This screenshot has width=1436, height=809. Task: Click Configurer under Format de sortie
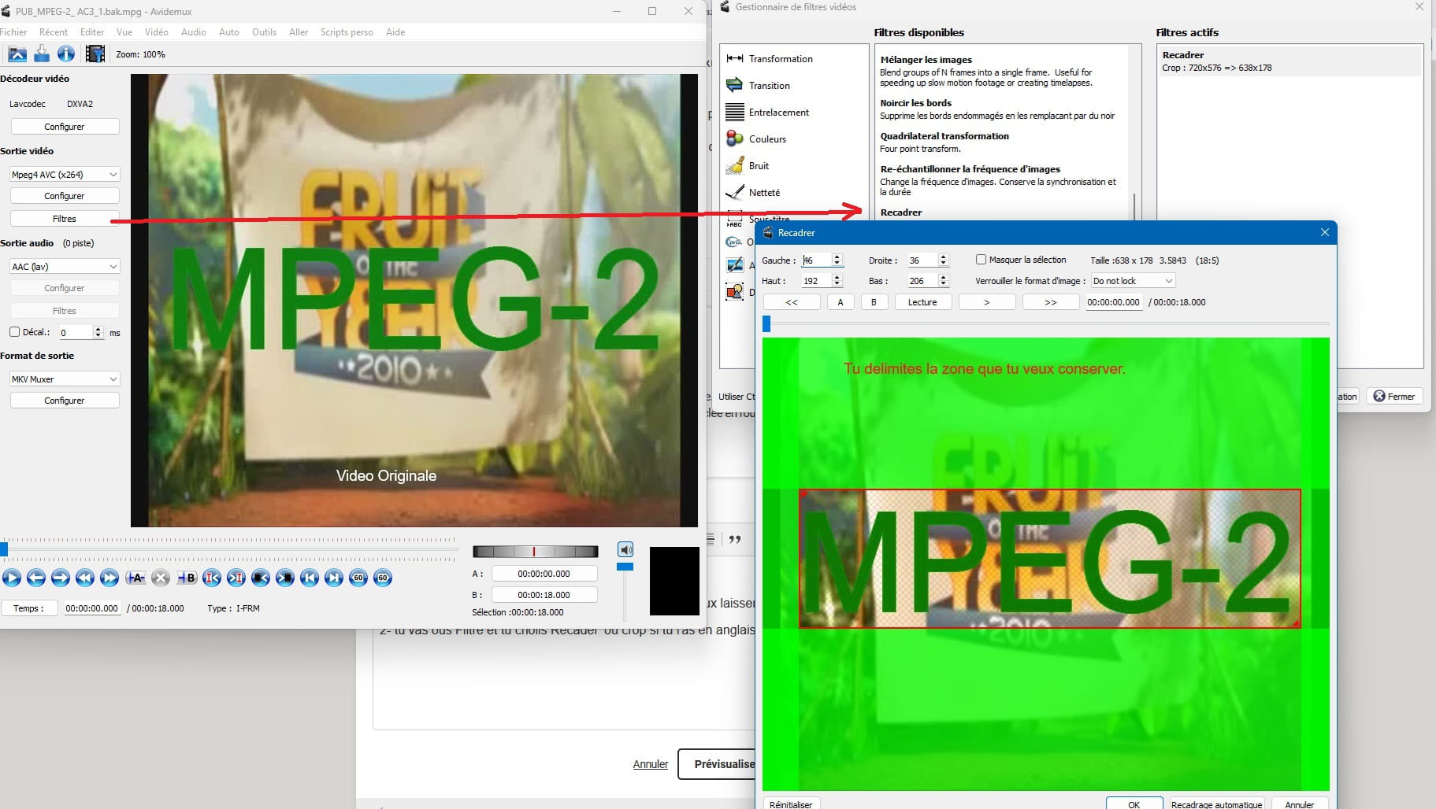click(x=65, y=400)
